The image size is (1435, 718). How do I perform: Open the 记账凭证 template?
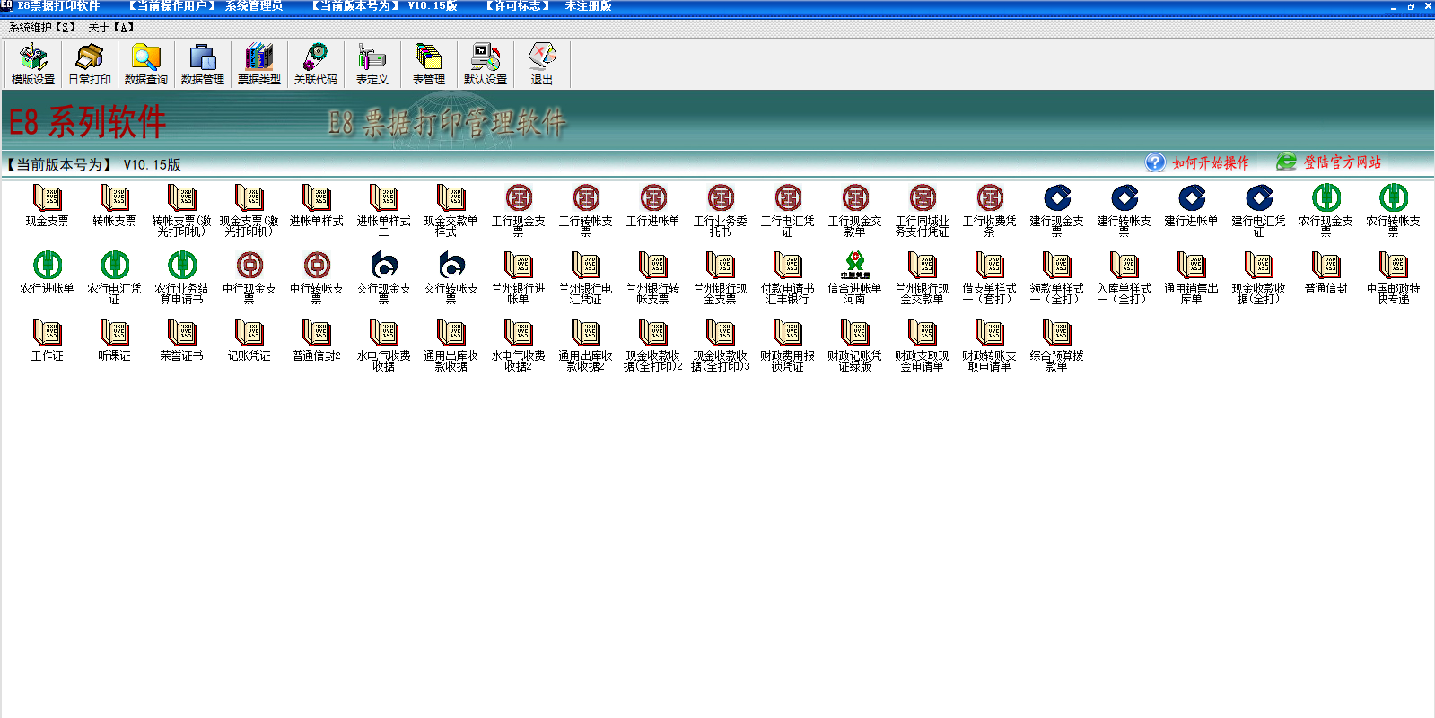[249, 340]
